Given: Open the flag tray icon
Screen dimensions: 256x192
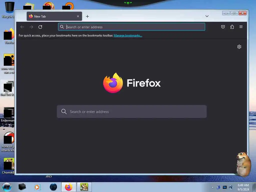Looking at the screenshot, I should click(218, 187).
